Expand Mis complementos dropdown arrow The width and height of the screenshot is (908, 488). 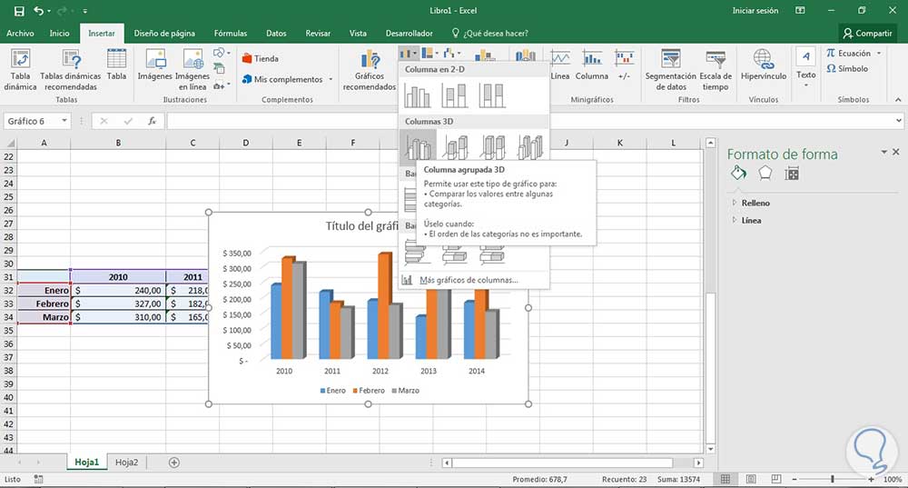[331, 79]
